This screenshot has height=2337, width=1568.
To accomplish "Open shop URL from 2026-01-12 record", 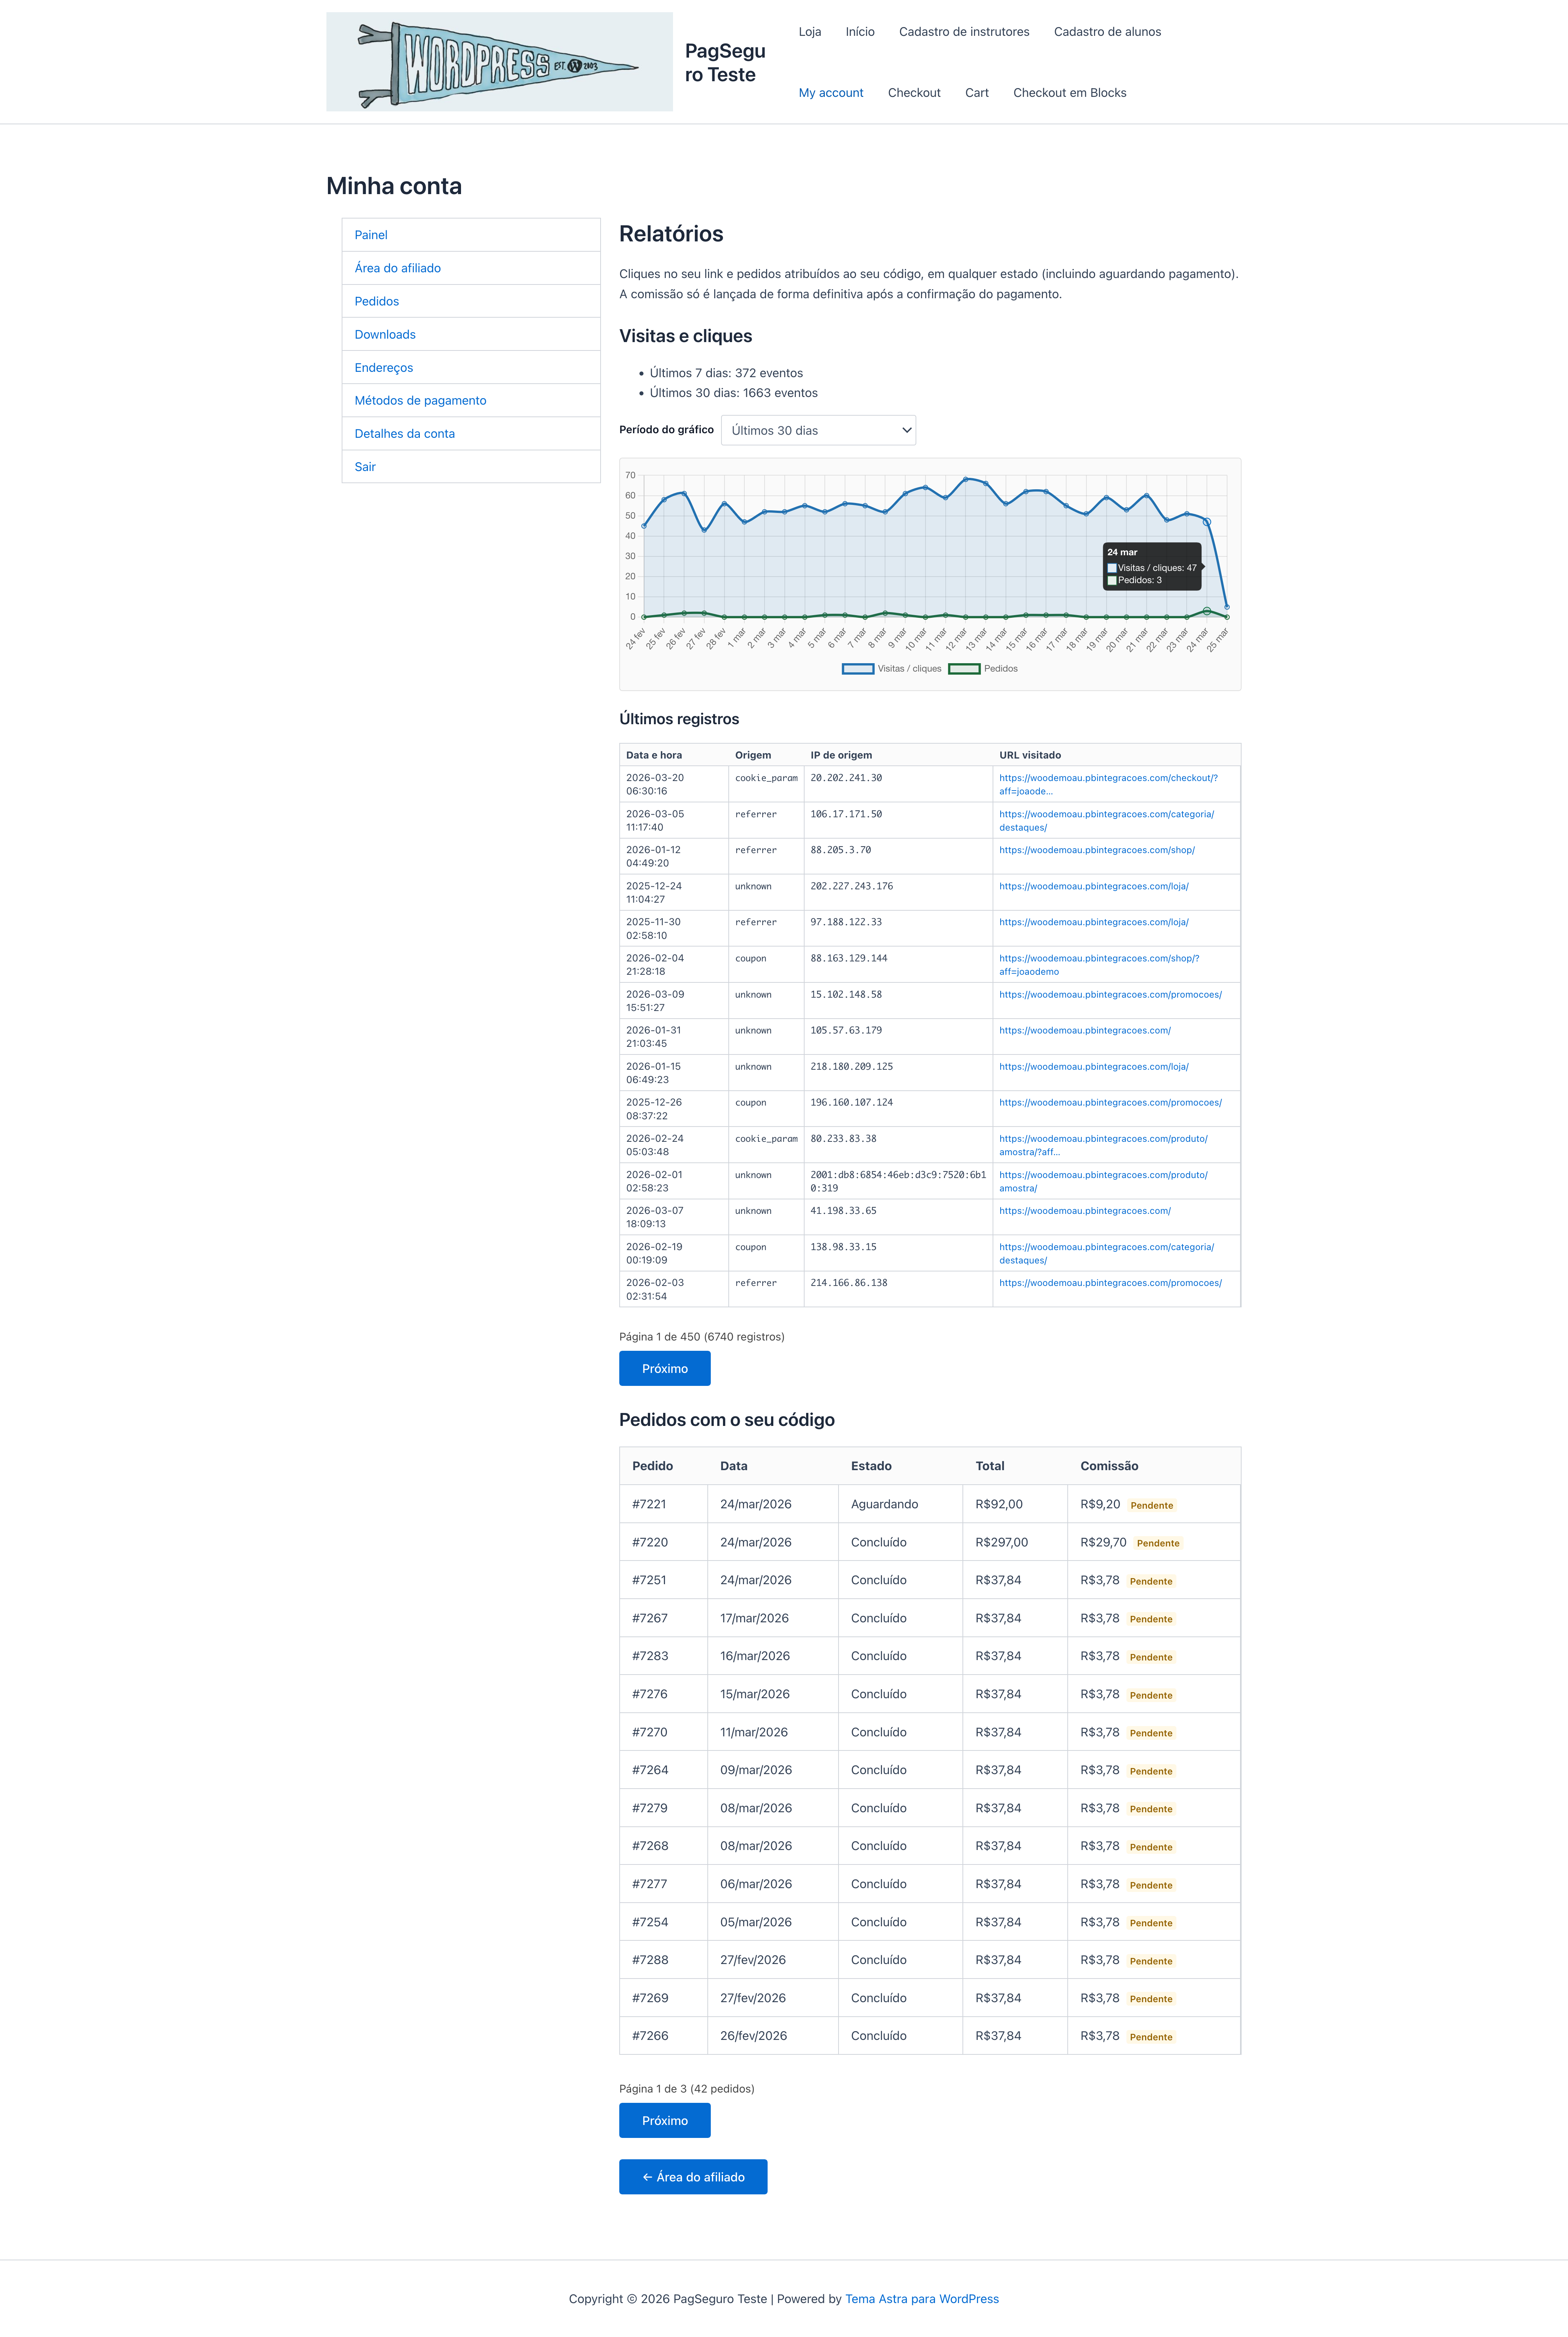I will (x=1097, y=850).
